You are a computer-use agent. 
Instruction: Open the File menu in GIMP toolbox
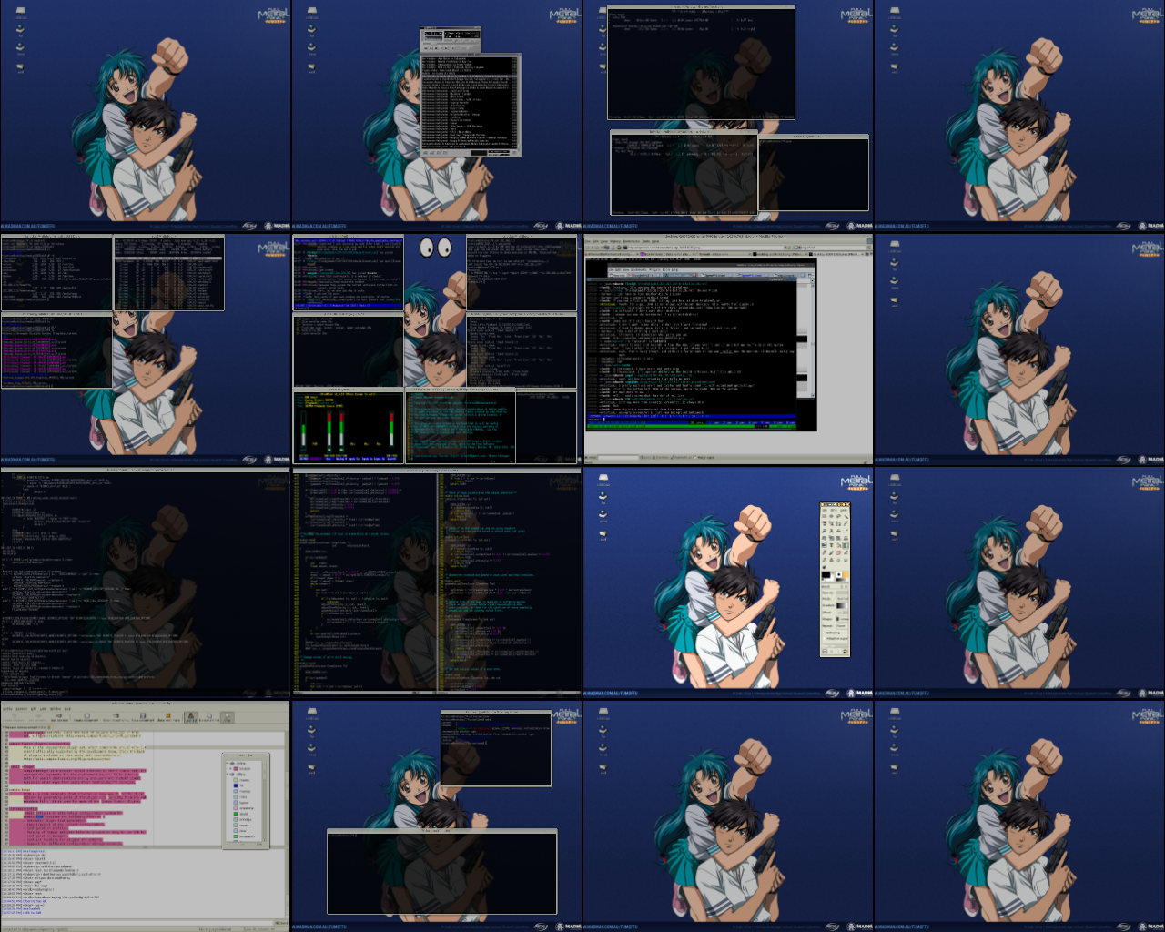(x=825, y=510)
